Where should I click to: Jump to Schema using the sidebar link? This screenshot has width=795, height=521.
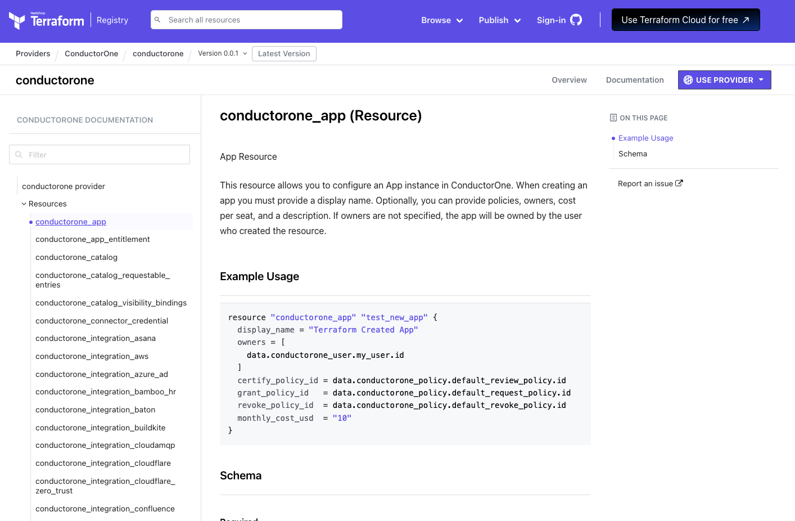tap(632, 154)
